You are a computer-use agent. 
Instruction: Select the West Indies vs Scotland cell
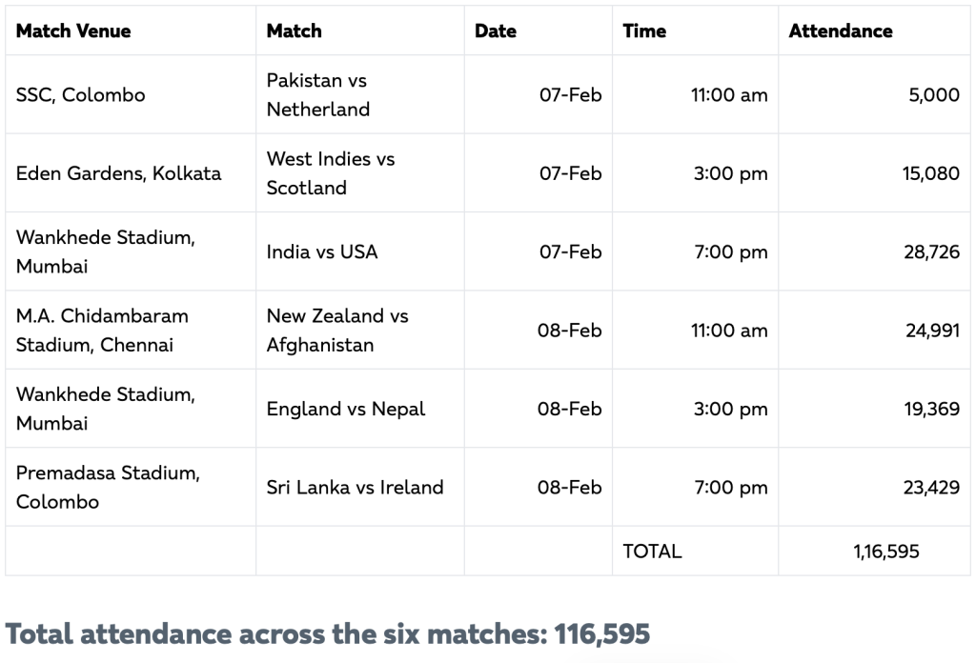pos(330,173)
